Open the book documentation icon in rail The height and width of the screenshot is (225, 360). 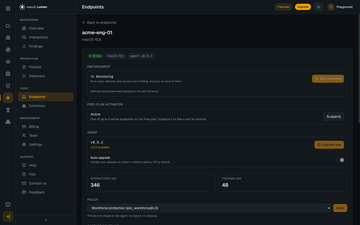pos(8,204)
